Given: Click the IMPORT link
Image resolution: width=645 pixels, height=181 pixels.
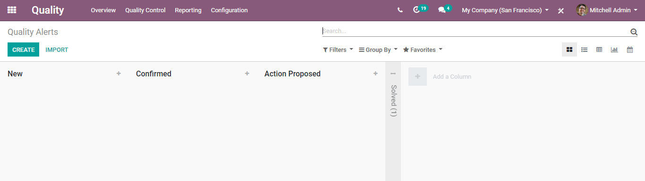Looking at the screenshot, I should pos(57,49).
